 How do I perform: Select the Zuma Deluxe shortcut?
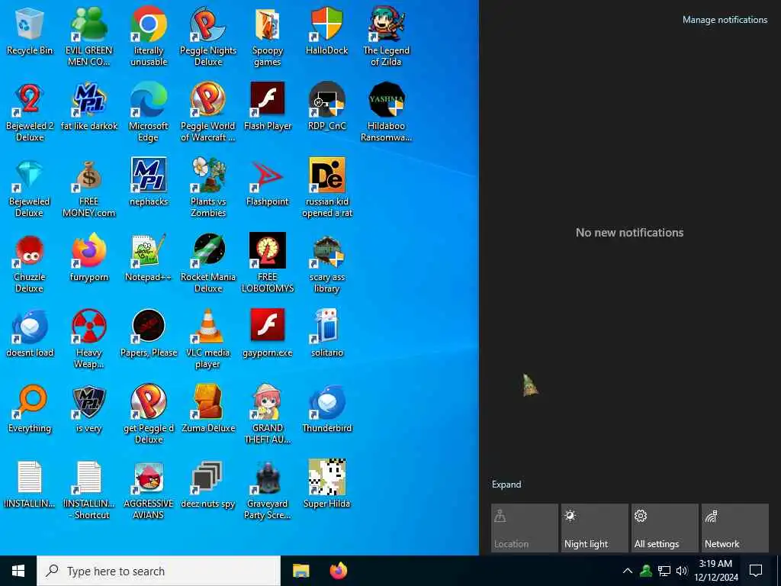coord(207,409)
